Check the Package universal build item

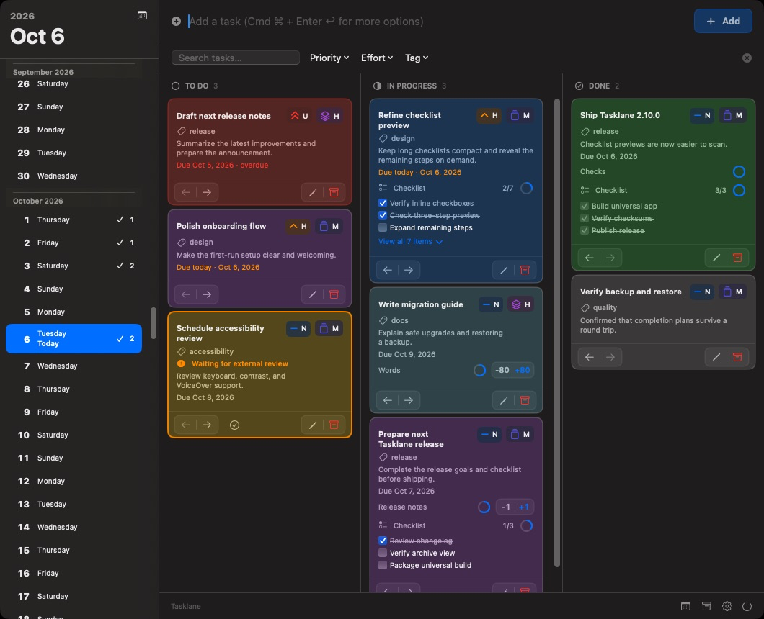point(383,565)
